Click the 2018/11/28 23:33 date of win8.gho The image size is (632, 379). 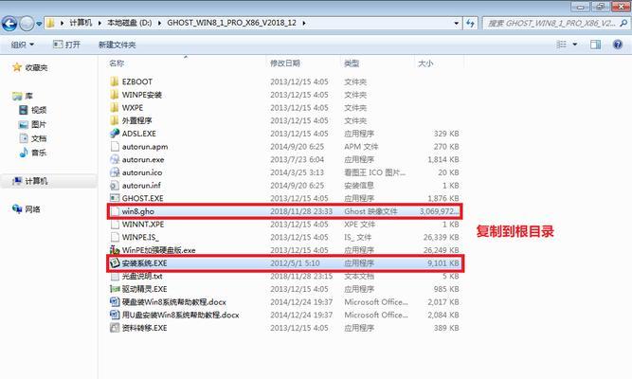301,211
